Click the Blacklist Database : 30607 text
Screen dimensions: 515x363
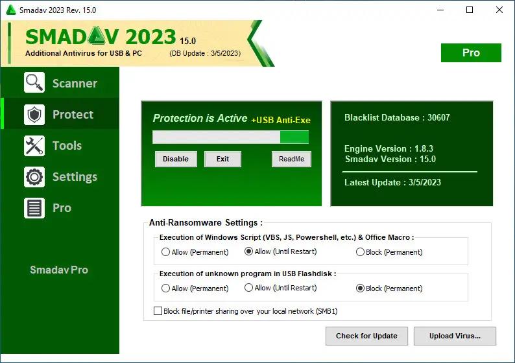point(397,117)
